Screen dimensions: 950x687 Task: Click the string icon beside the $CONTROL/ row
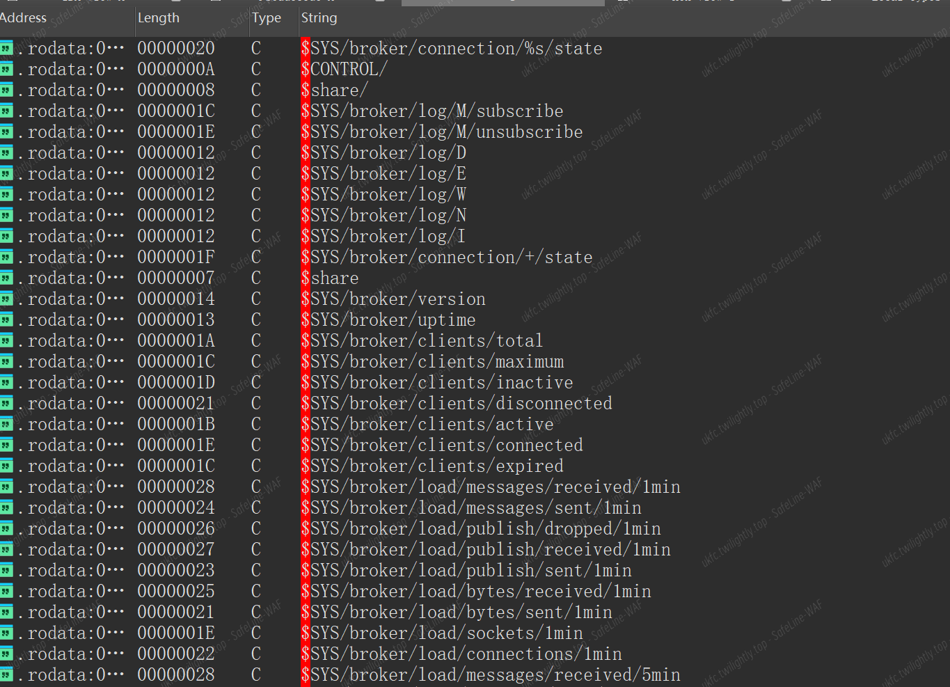pos(6,69)
